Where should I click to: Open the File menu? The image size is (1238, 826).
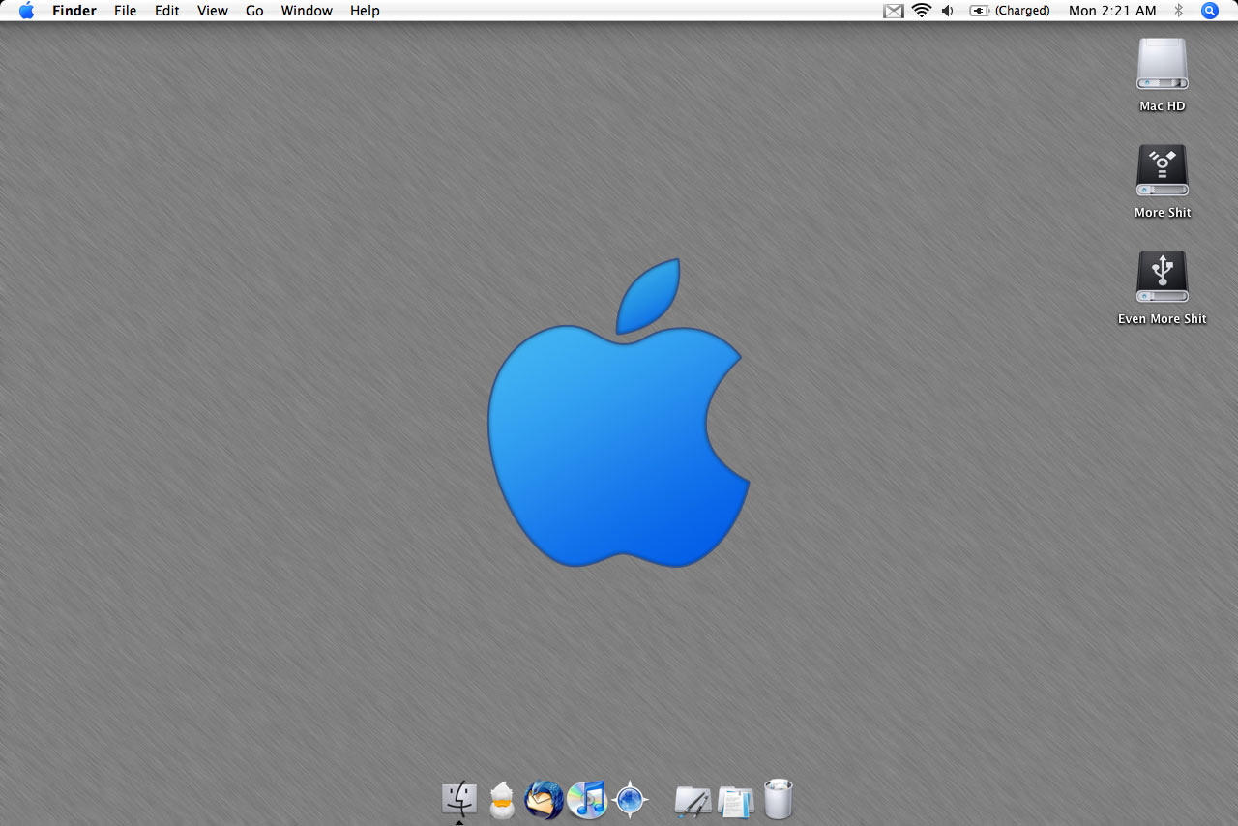tap(125, 11)
